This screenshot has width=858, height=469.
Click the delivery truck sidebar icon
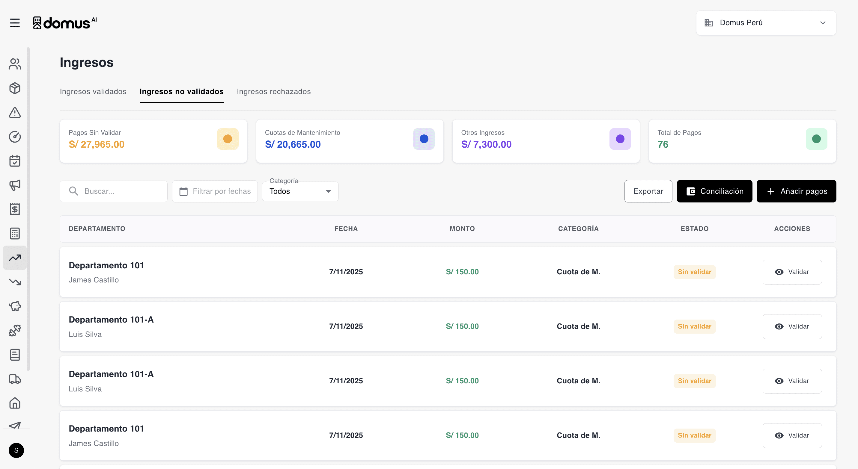click(15, 379)
